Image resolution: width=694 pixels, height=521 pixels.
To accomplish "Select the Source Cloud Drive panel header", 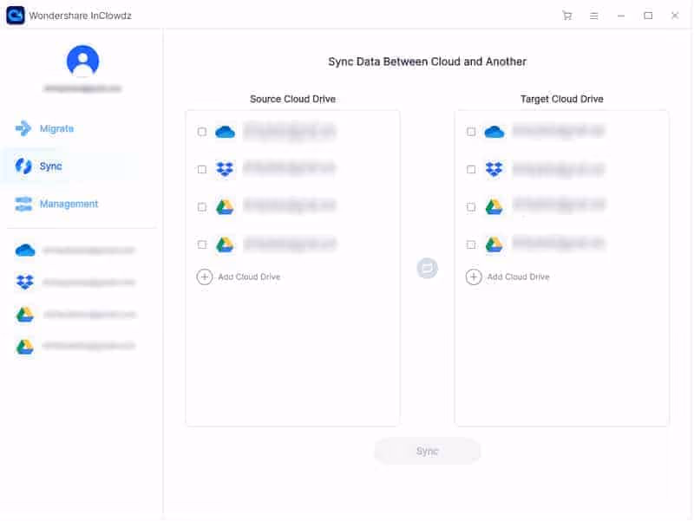I will click(x=291, y=99).
